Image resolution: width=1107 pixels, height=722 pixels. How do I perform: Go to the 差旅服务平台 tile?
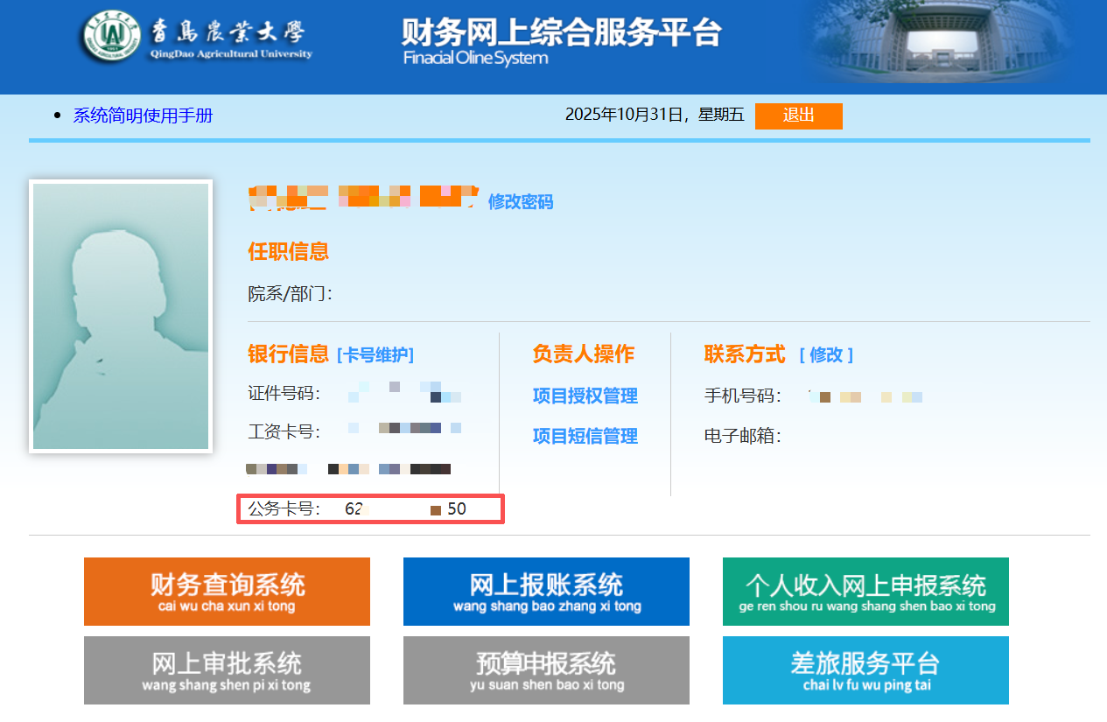[x=865, y=670]
